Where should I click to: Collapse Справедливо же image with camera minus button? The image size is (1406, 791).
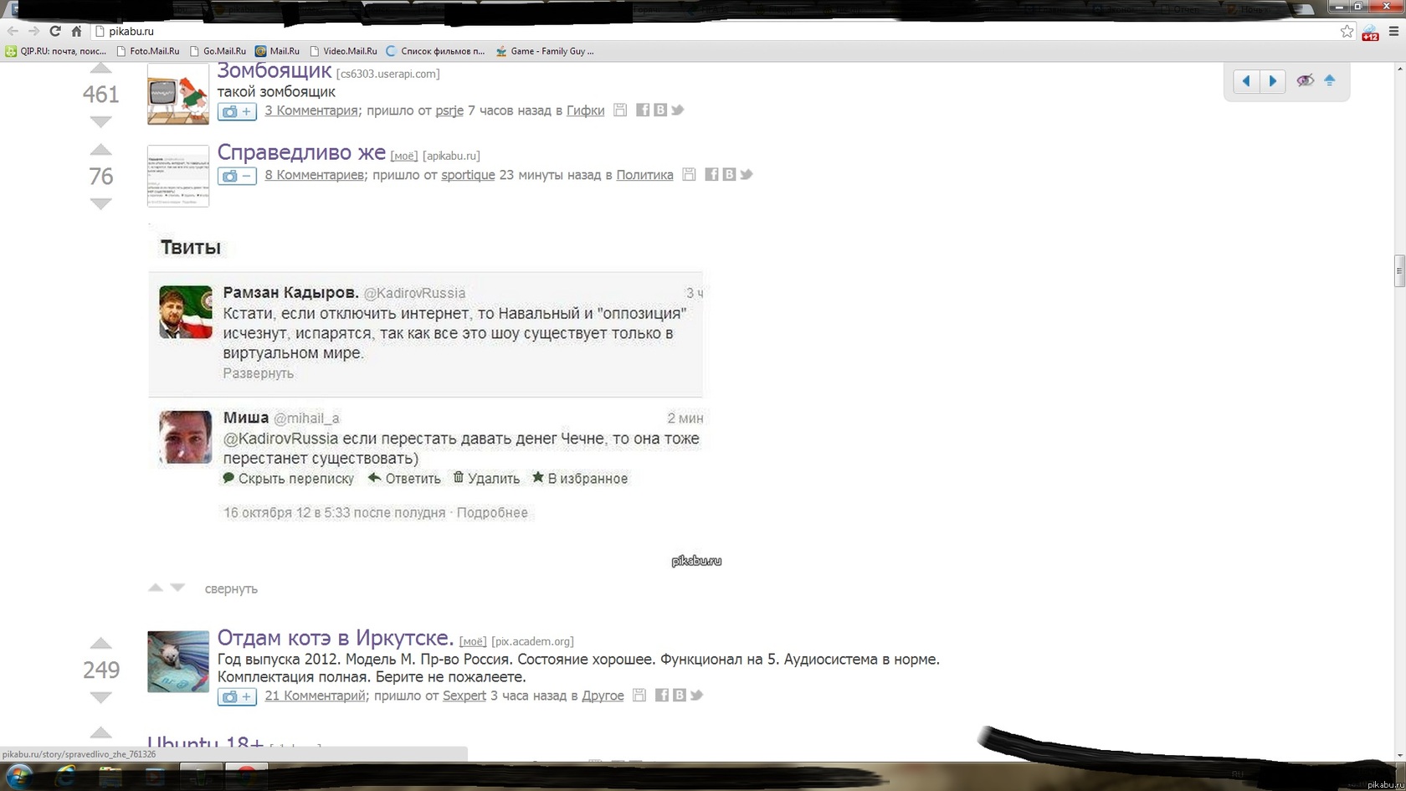coord(237,176)
